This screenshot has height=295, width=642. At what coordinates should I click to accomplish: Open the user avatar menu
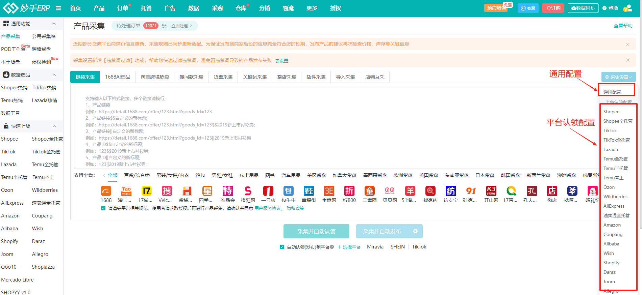pyautogui.click(x=627, y=8)
